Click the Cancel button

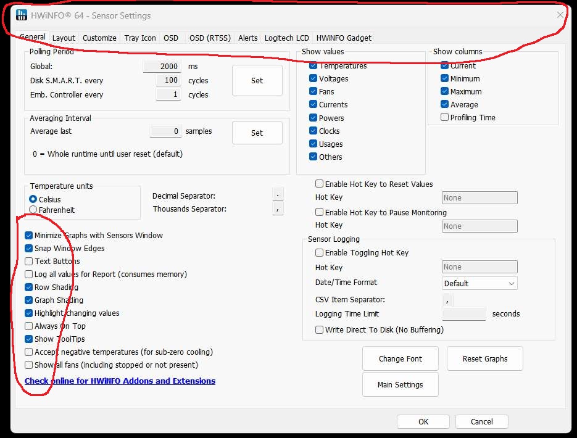pyautogui.click(x=482, y=422)
